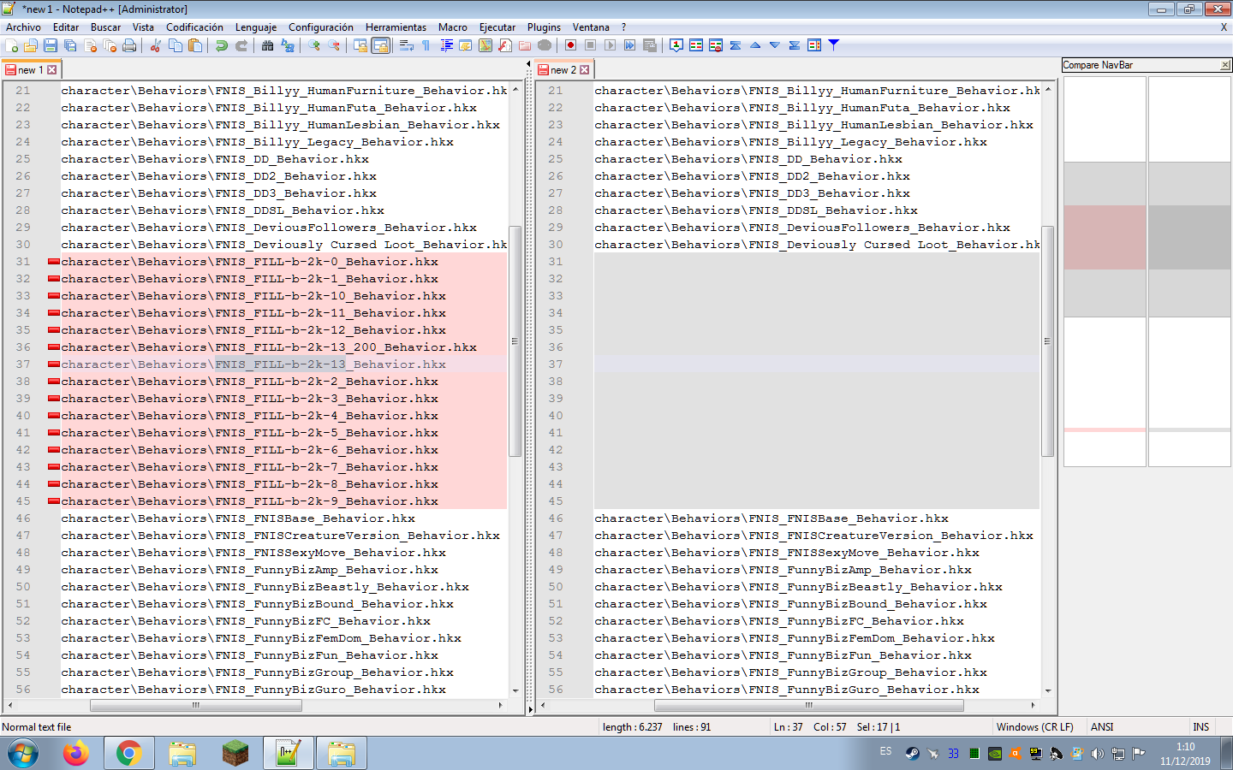This screenshot has width=1233, height=770.
Task: Click the left pane scroll-down arrow
Action: 515,690
